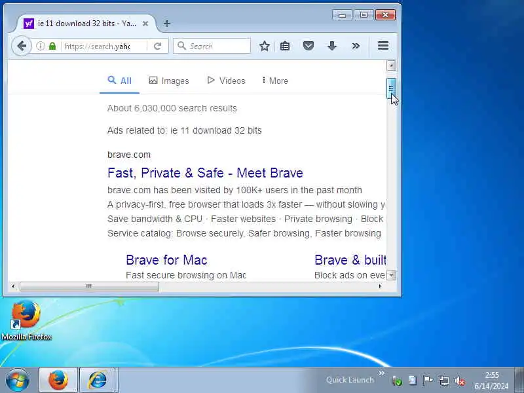Close the 'ie 11 download 32 bits' tab
The image size is (524, 393).
(145, 24)
